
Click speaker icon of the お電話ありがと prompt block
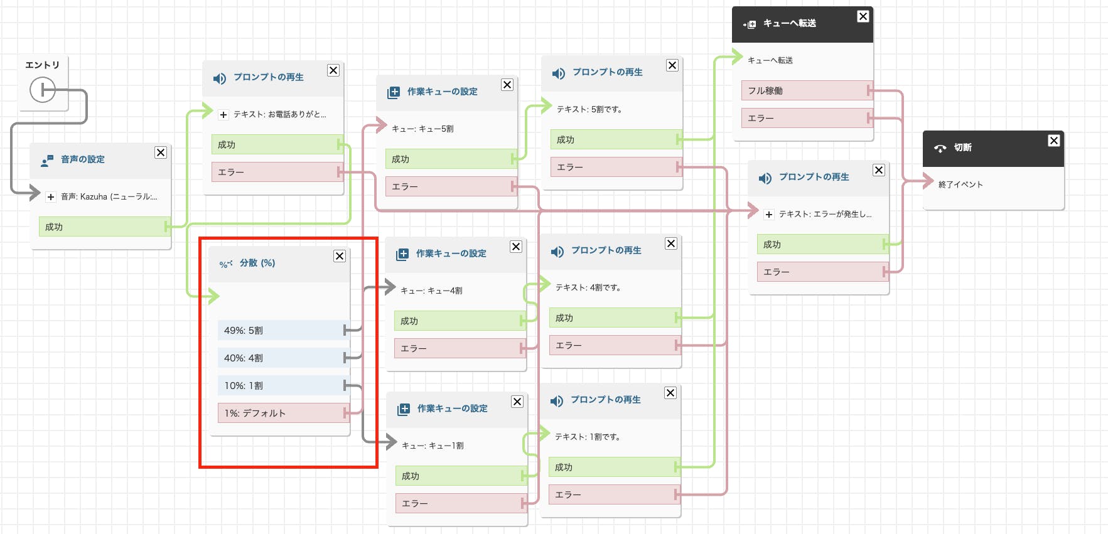[x=219, y=78]
